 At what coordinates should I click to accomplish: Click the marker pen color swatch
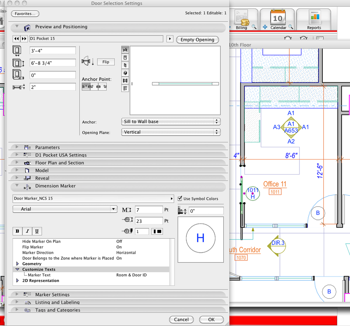point(157,231)
